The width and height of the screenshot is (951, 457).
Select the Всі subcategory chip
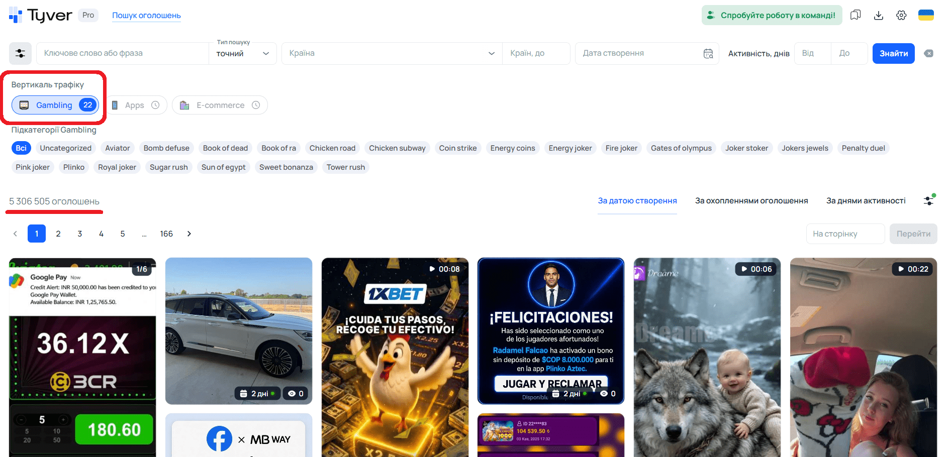21,148
